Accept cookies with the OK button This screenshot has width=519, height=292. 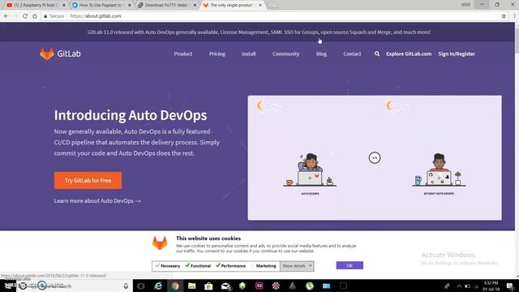[350, 265]
